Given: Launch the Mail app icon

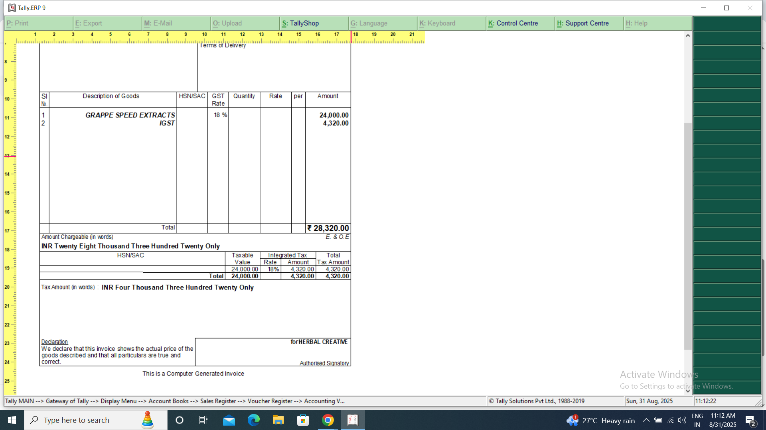Looking at the screenshot, I should tap(229, 420).
